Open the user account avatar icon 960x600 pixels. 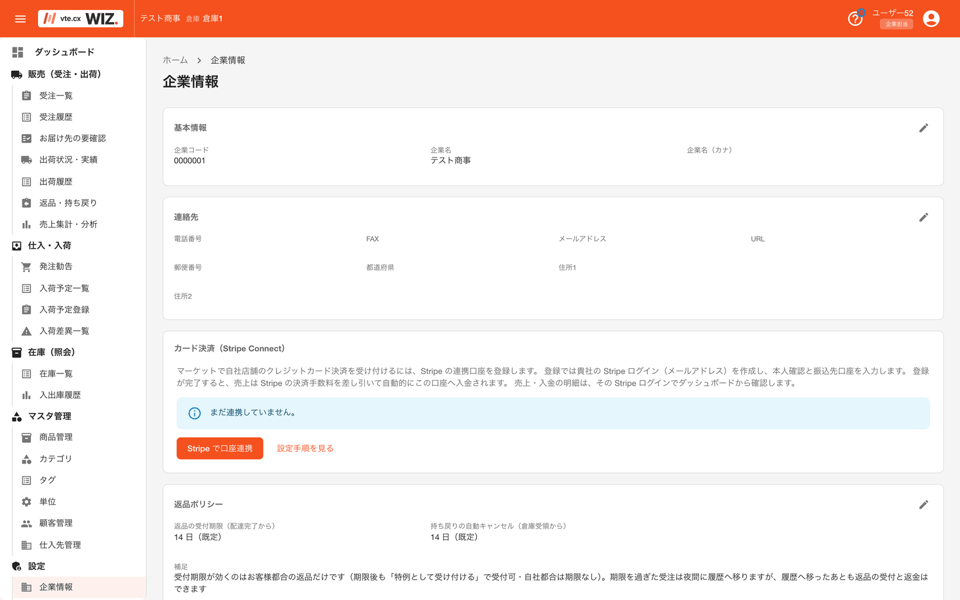point(931,19)
